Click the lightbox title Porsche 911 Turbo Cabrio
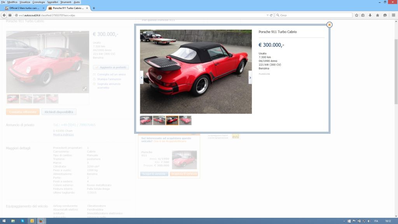Screen dimensions: 398x224 coord(278,32)
